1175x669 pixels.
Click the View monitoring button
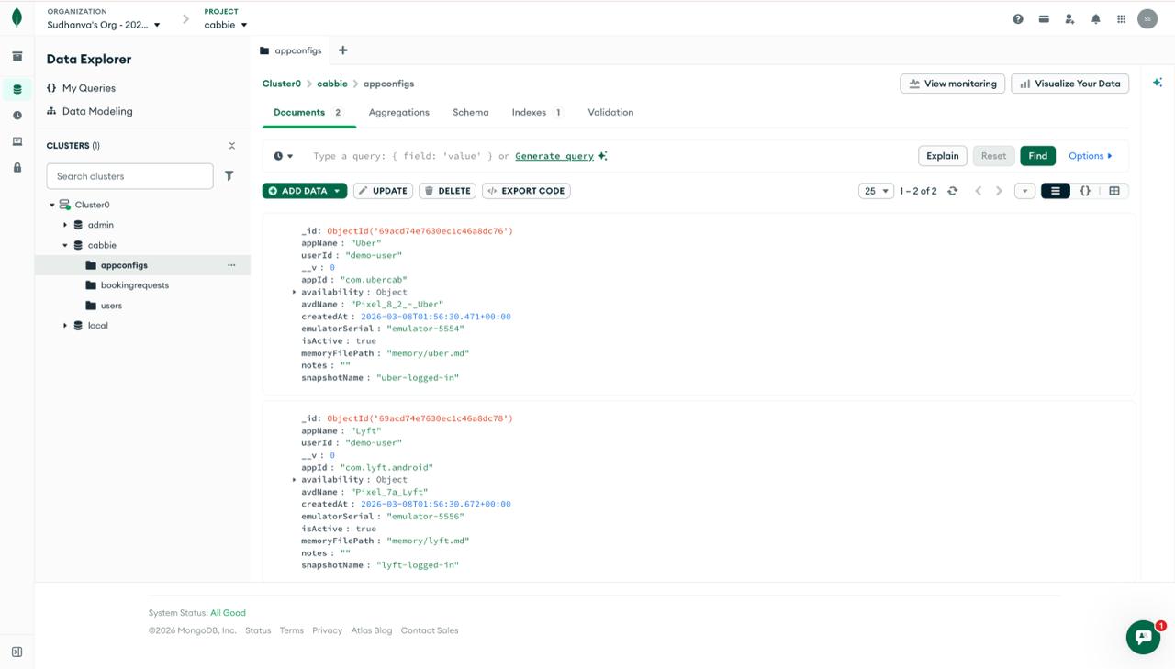pos(953,84)
